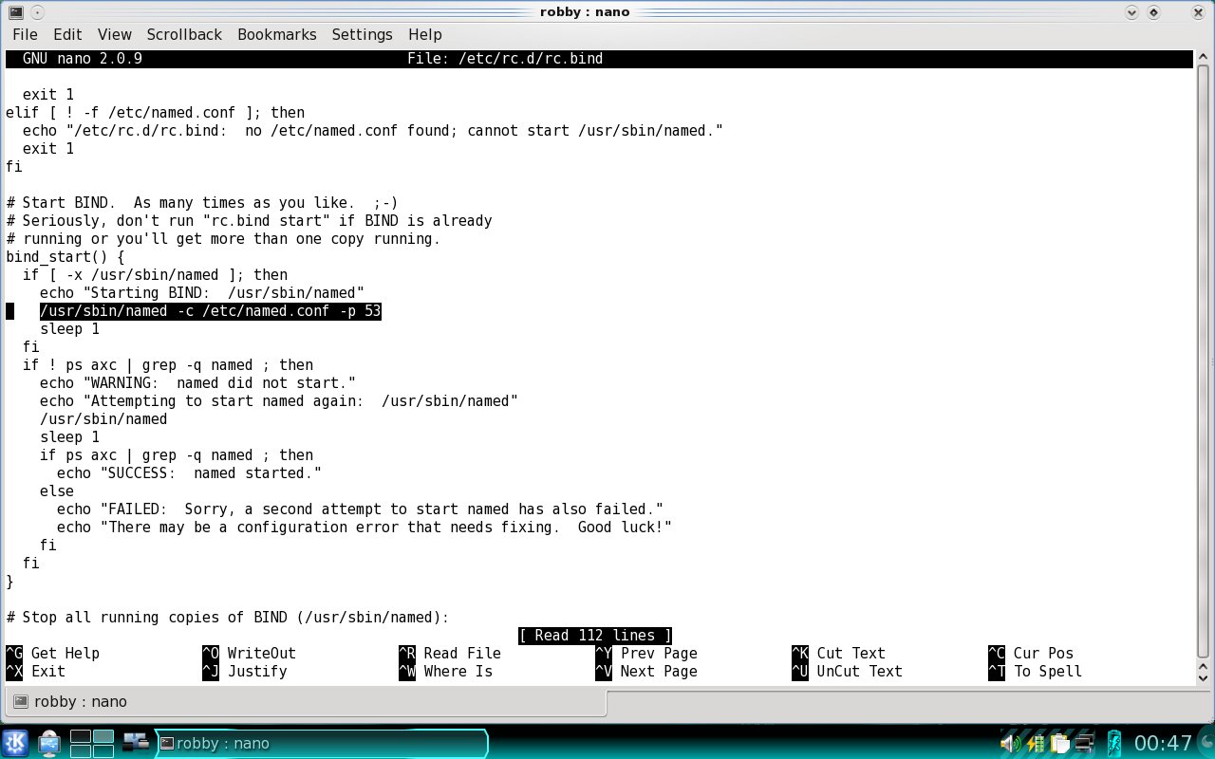Open the Bookmarks menu

[277, 34]
